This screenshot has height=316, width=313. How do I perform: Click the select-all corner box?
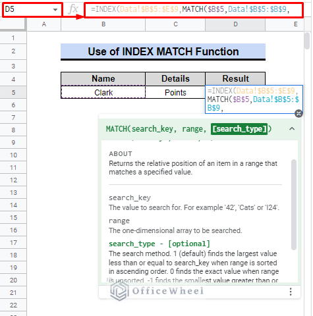(x=13, y=24)
